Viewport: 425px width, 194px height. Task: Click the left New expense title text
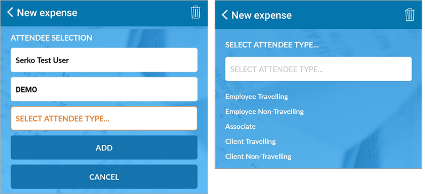47,13
